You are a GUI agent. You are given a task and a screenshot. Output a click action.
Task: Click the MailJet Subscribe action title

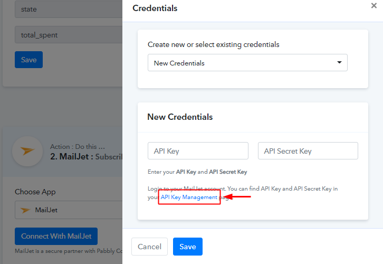tap(86, 156)
